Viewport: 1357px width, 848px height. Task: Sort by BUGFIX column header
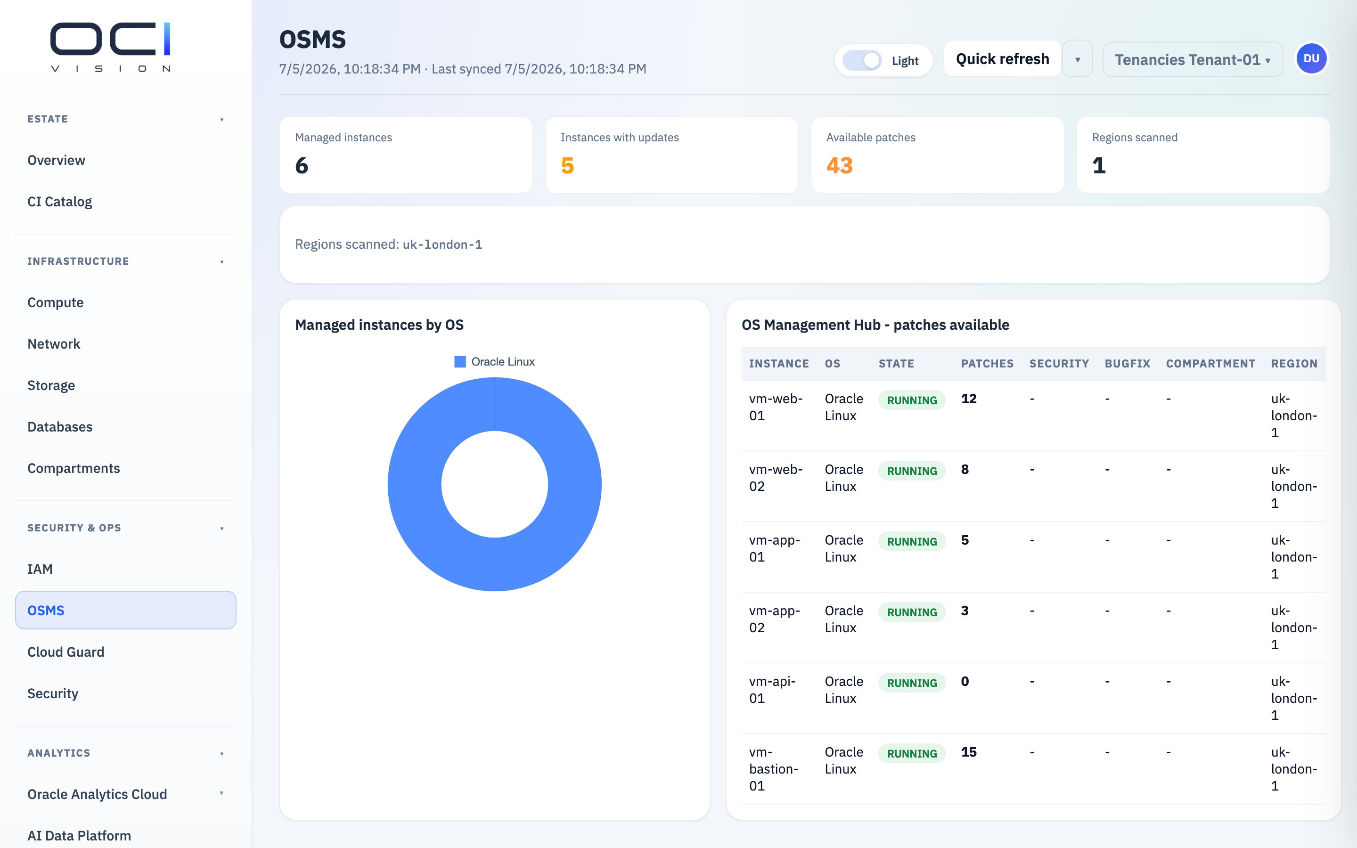pos(1127,364)
